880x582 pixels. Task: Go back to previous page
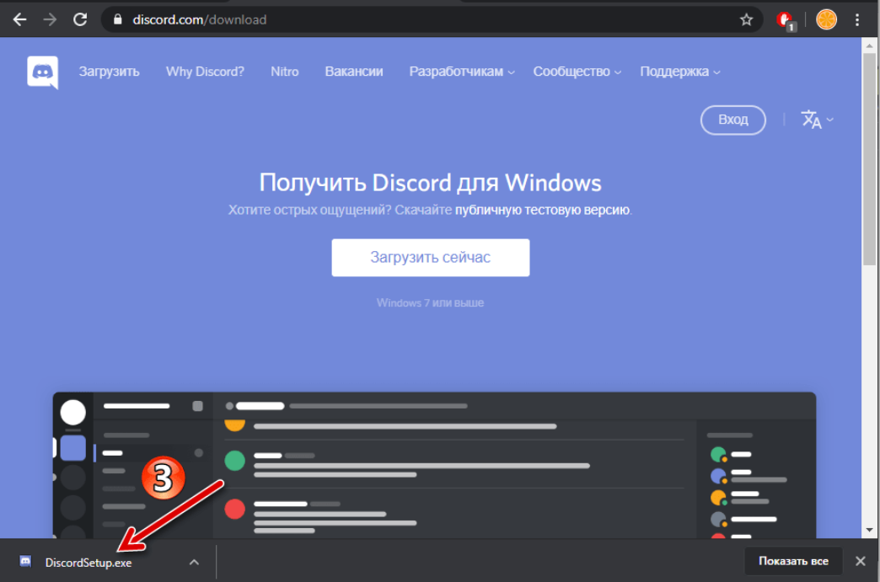point(19,19)
